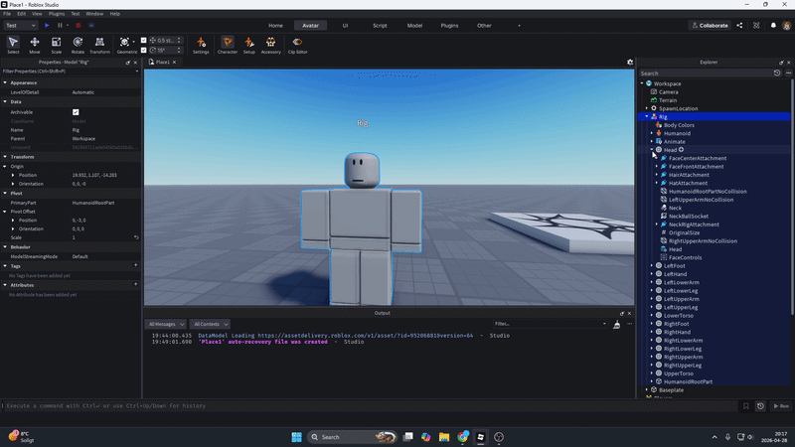This screenshot has height=447, width=795.
Task: Select Humanoid in Explorer
Action: tap(677, 133)
